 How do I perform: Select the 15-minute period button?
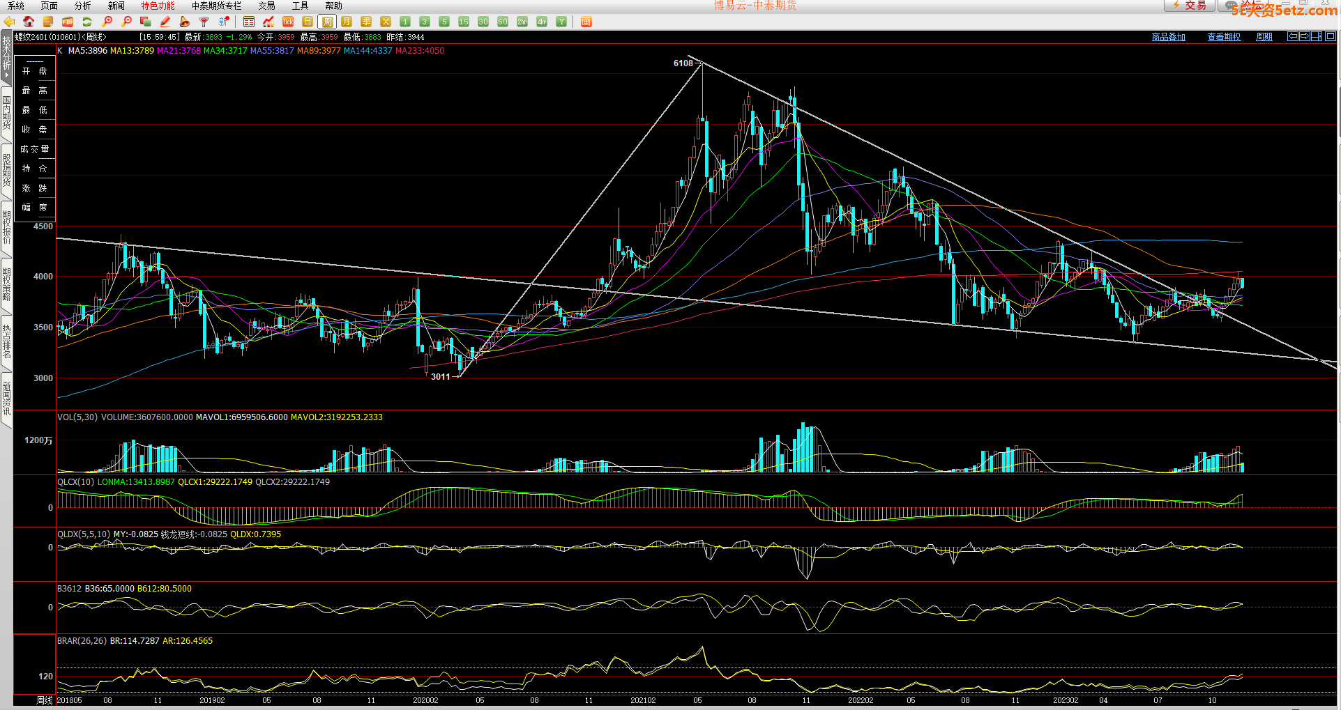pyautogui.click(x=464, y=22)
